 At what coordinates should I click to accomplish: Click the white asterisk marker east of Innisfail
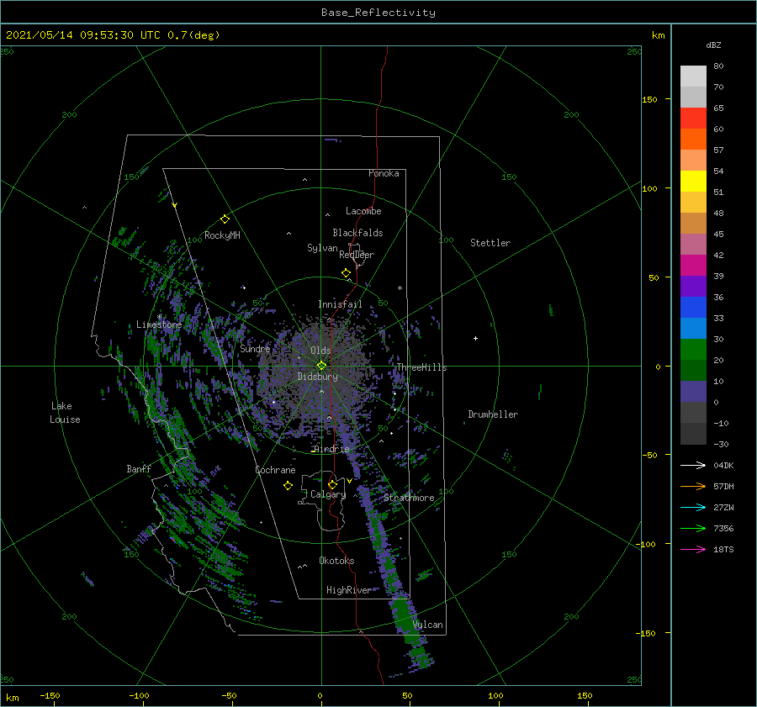pyautogui.click(x=400, y=288)
